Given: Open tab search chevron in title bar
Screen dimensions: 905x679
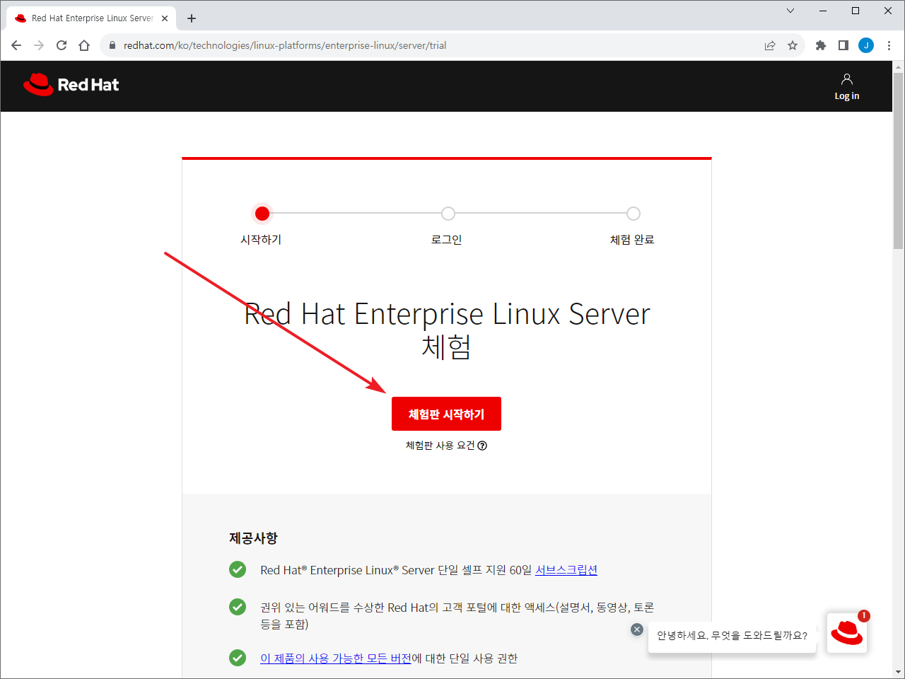Looking at the screenshot, I should coord(790,11).
